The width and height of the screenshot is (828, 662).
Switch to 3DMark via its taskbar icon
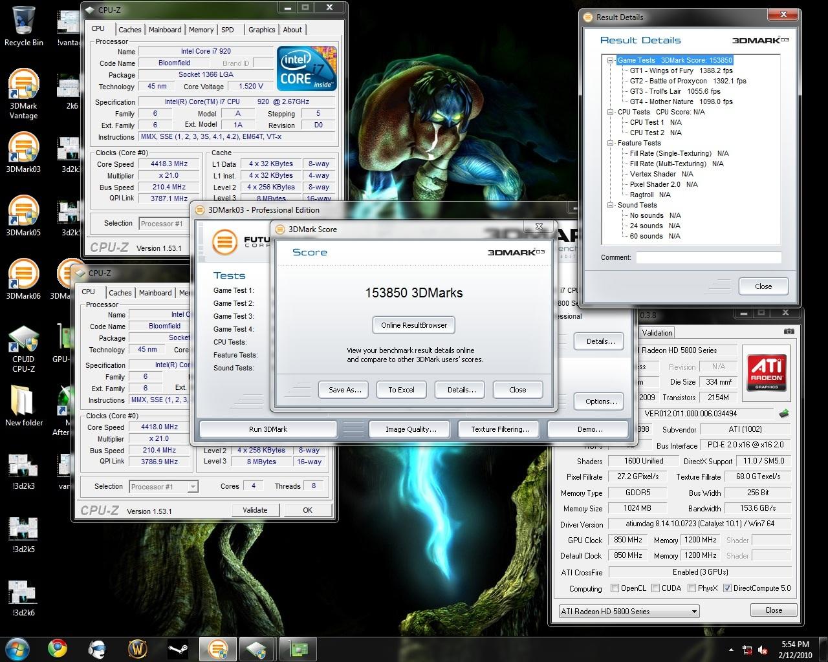[x=218, y=648]
